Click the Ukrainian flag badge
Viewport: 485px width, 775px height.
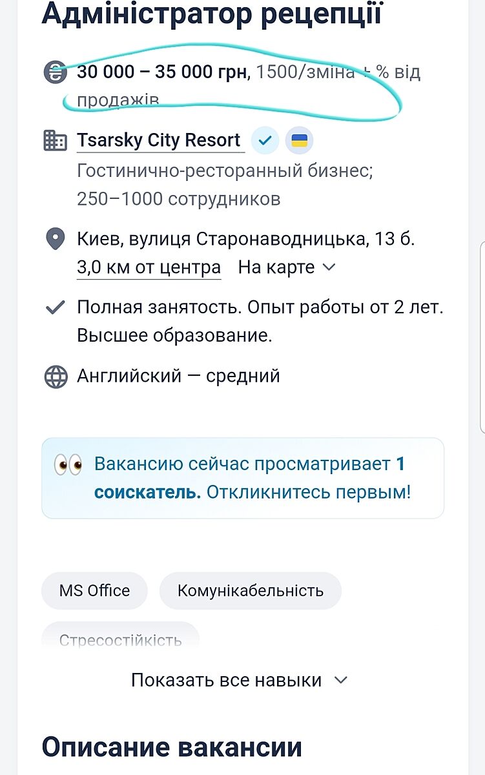click(299, 140)
